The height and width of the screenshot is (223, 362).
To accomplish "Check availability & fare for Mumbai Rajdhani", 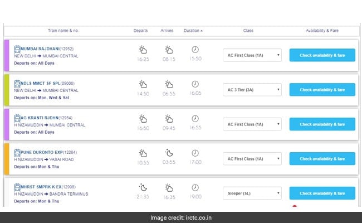I will 322,55.
